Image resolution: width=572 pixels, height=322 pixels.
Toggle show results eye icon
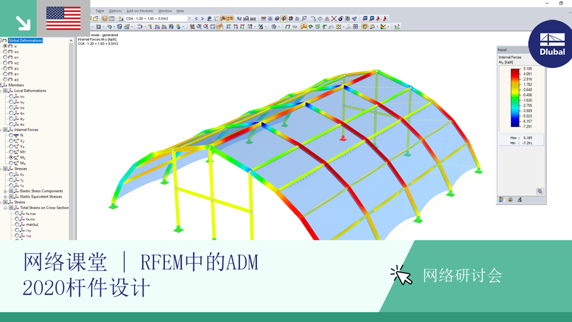point(223,18)
